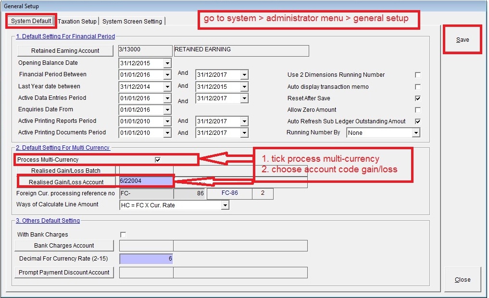Screen dimensions: 489x298
Task: Enable the With Bank Charges checkbox
Action: 123,235
